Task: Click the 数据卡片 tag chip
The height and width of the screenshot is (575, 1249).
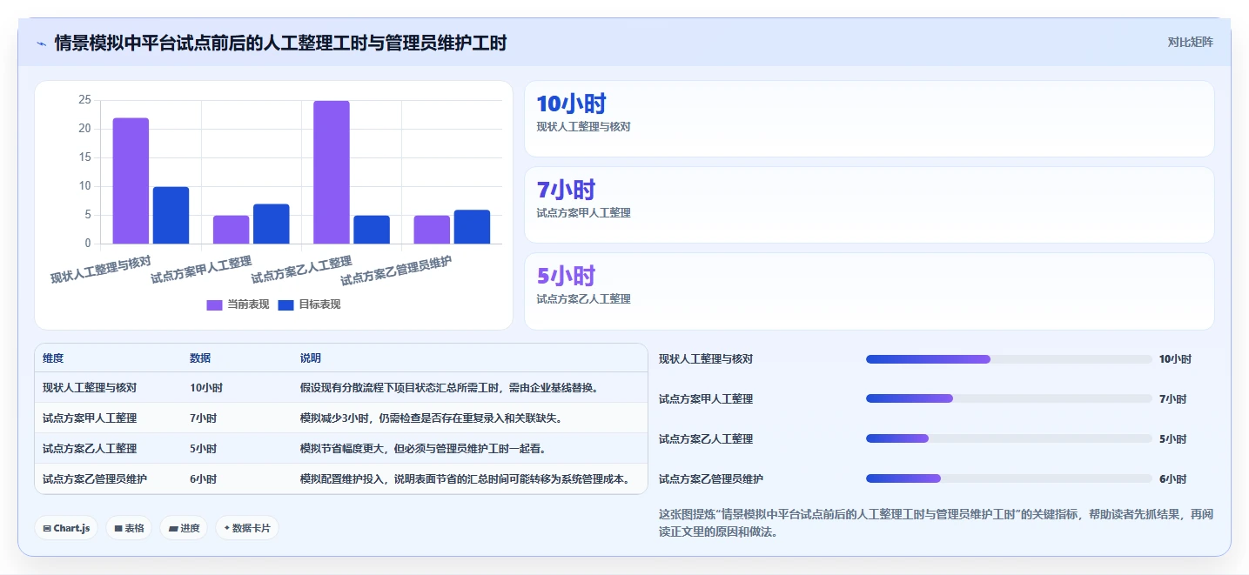Action: point(247,528)
